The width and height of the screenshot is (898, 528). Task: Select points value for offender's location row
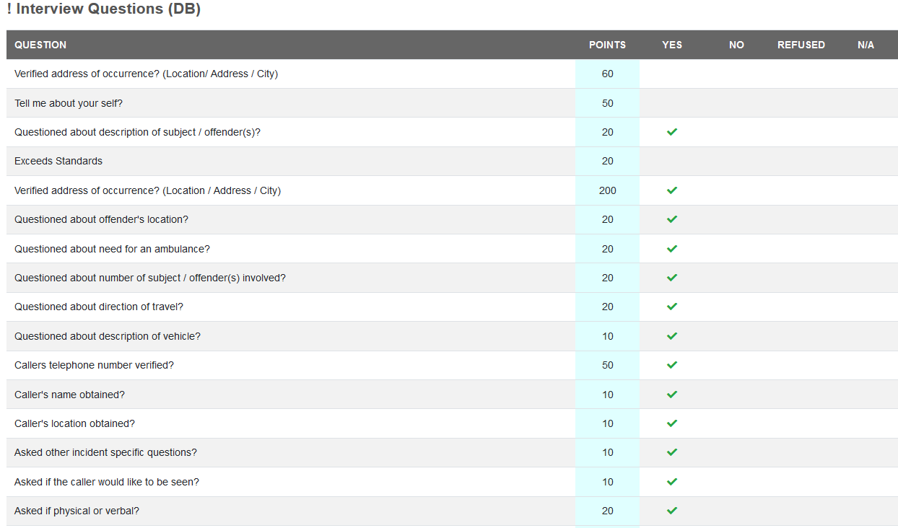(608, 219)
